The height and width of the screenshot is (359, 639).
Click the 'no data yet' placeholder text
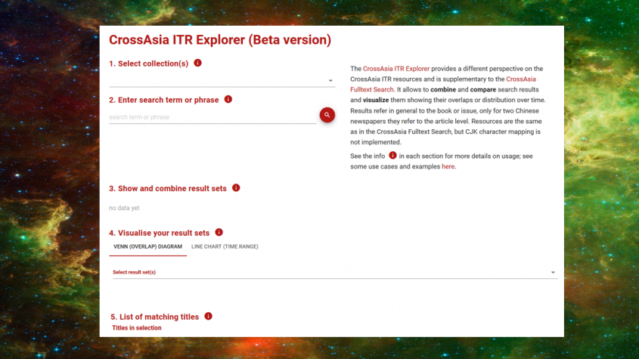click(x=124, y=208)
